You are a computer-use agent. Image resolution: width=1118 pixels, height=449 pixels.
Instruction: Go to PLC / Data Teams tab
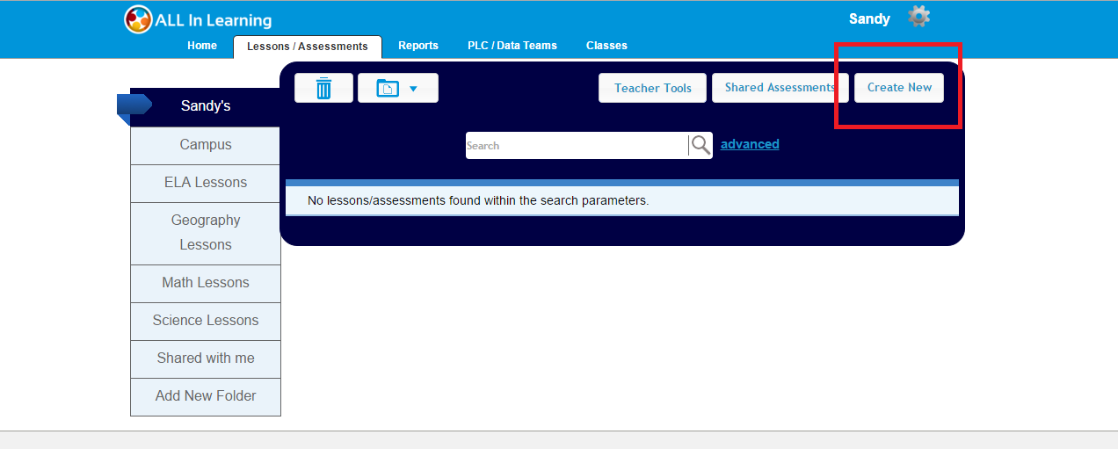[x=512, y=46]
